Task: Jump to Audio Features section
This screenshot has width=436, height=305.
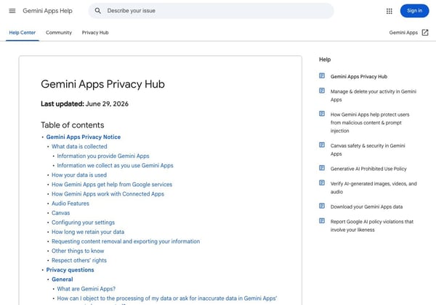Action: [70, 204]
